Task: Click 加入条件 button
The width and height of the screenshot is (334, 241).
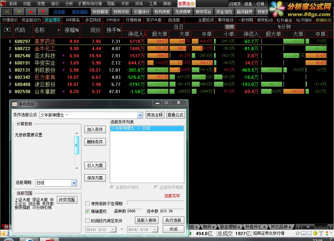Action: 95,129
